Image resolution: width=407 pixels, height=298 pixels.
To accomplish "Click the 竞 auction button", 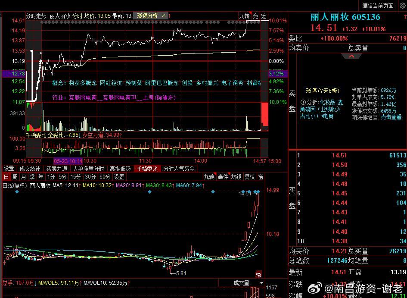I will pyautogui.click(x=256, y=16).
